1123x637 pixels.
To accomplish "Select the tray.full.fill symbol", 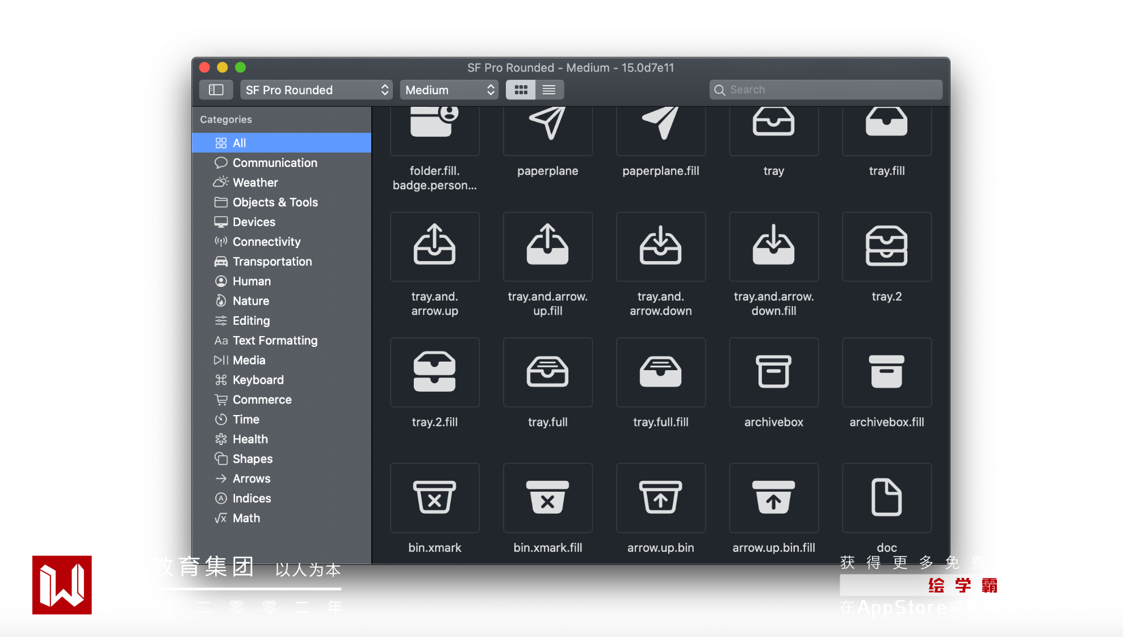I will (x=660, y=372).
